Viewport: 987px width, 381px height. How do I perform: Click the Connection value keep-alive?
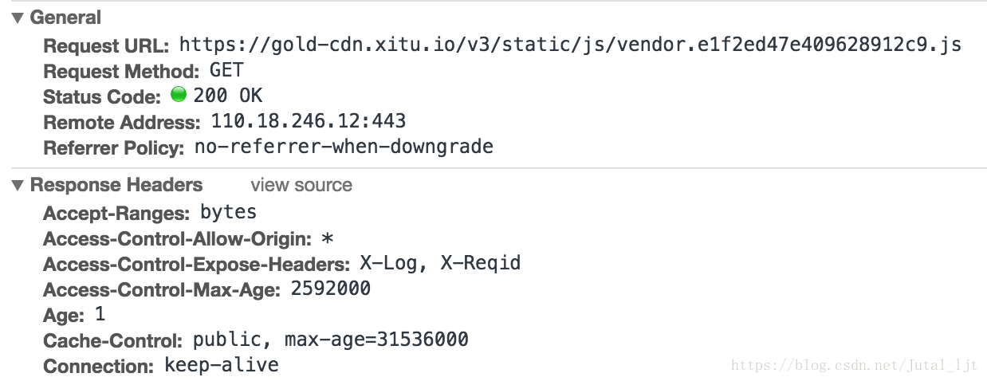coord(221,366)
